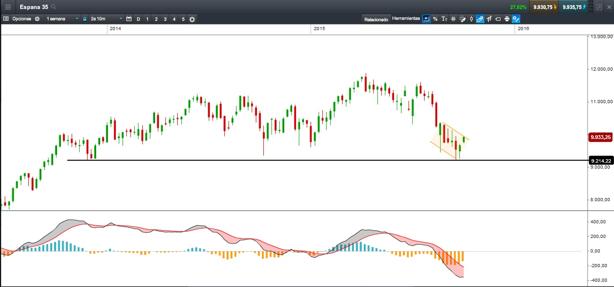This screenshot has height=287, width=614.
Task: Open the calendar date picker icon
Action: [x=129, y=19]
